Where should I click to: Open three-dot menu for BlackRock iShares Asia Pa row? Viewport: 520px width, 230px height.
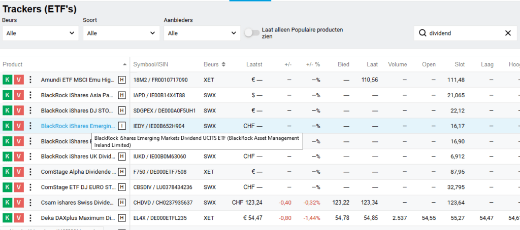click(30, 95)
